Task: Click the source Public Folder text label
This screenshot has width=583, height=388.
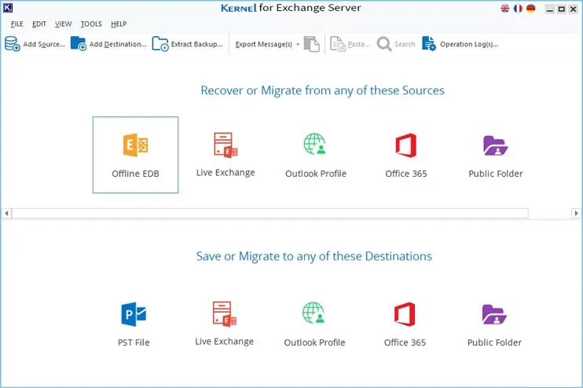Action: tap(496, 174)
